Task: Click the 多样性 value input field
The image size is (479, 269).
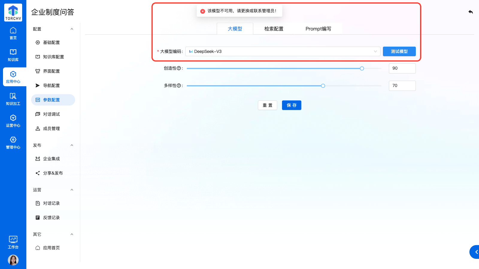Action: (402, 86)
